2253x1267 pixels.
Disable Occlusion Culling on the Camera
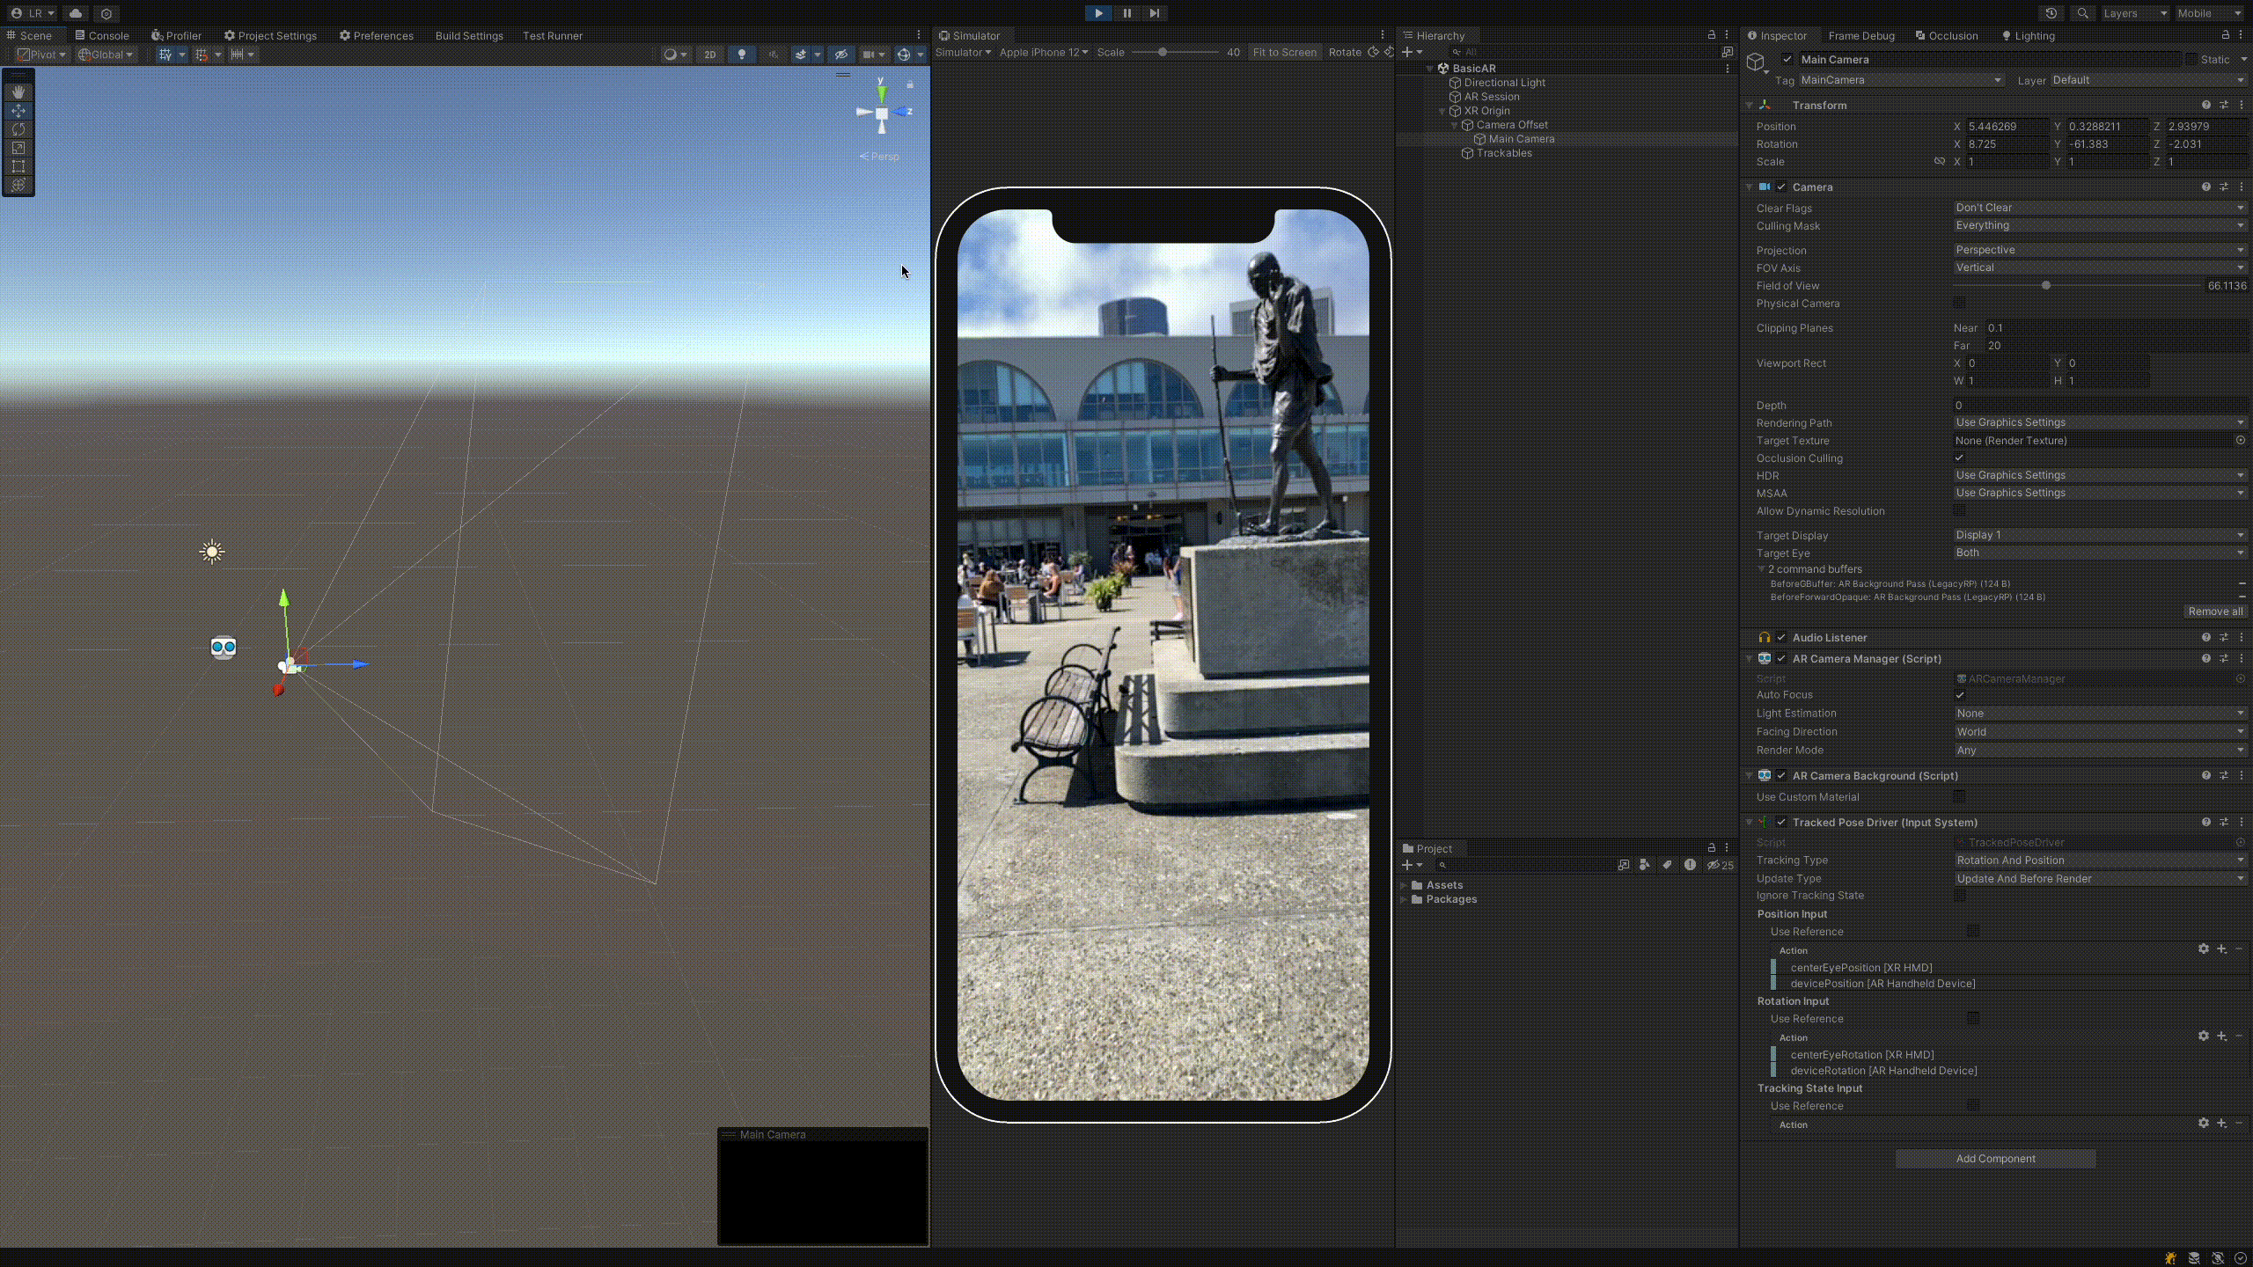1961,458
